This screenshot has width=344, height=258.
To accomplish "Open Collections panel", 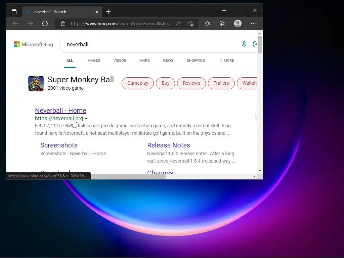I will [222, 24].
